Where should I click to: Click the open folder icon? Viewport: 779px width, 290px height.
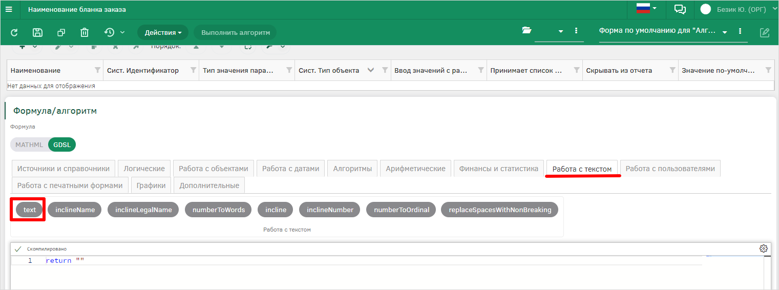point(527,30)
